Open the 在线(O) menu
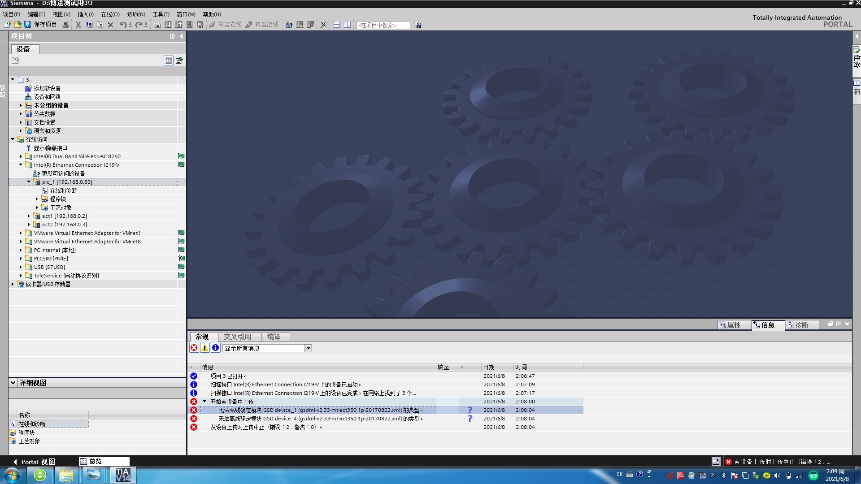Image resolution: width=861 pixels, height=484 pixels. [110, 14]
